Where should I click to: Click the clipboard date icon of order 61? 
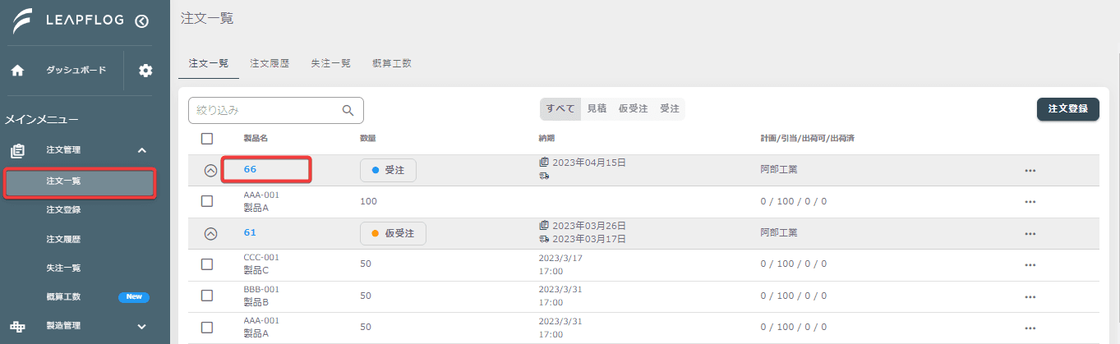543,225
